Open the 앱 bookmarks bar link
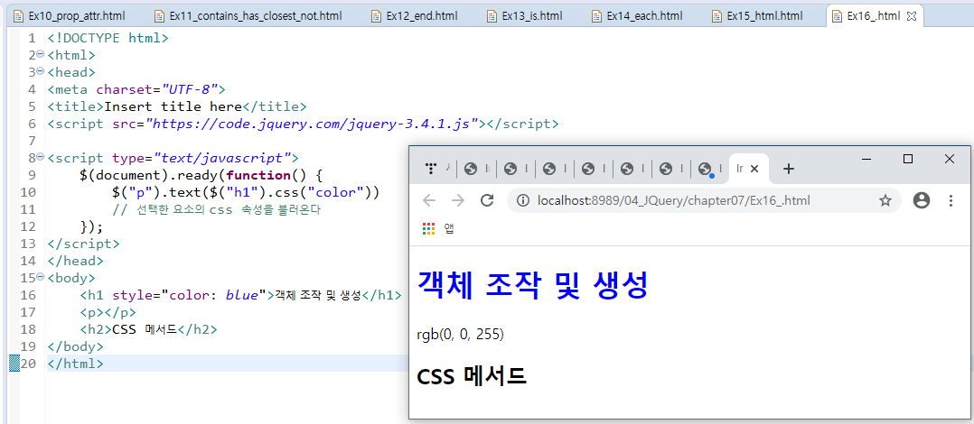974x424 pixels. point(449,229)
